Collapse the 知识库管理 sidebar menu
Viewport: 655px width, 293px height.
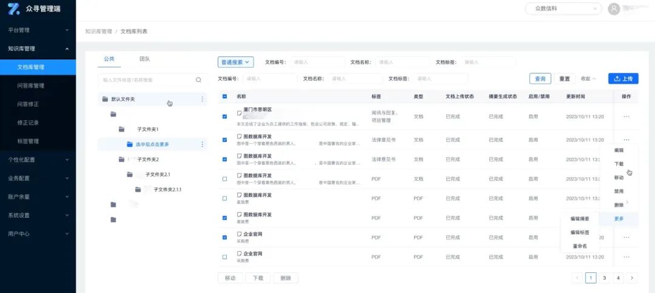pos(38,49)
